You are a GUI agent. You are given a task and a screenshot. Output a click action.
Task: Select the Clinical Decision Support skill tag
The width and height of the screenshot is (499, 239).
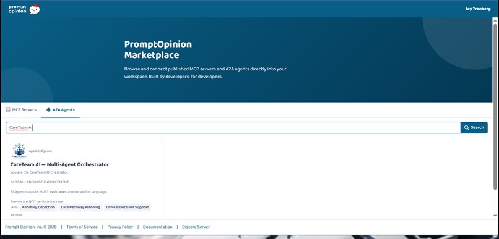click(128, 208)
